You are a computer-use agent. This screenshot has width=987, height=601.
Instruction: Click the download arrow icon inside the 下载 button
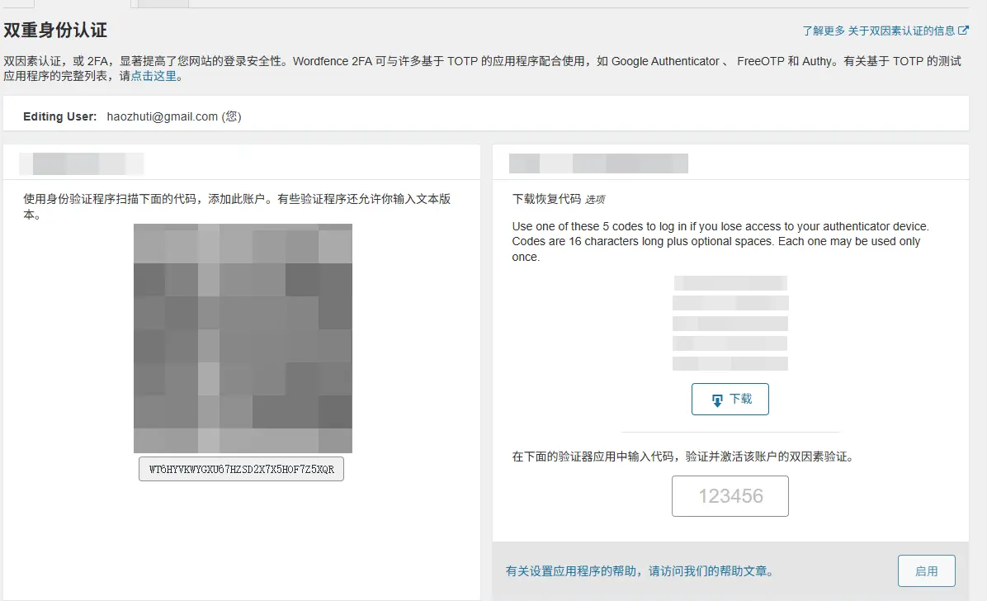coord(717,400)
